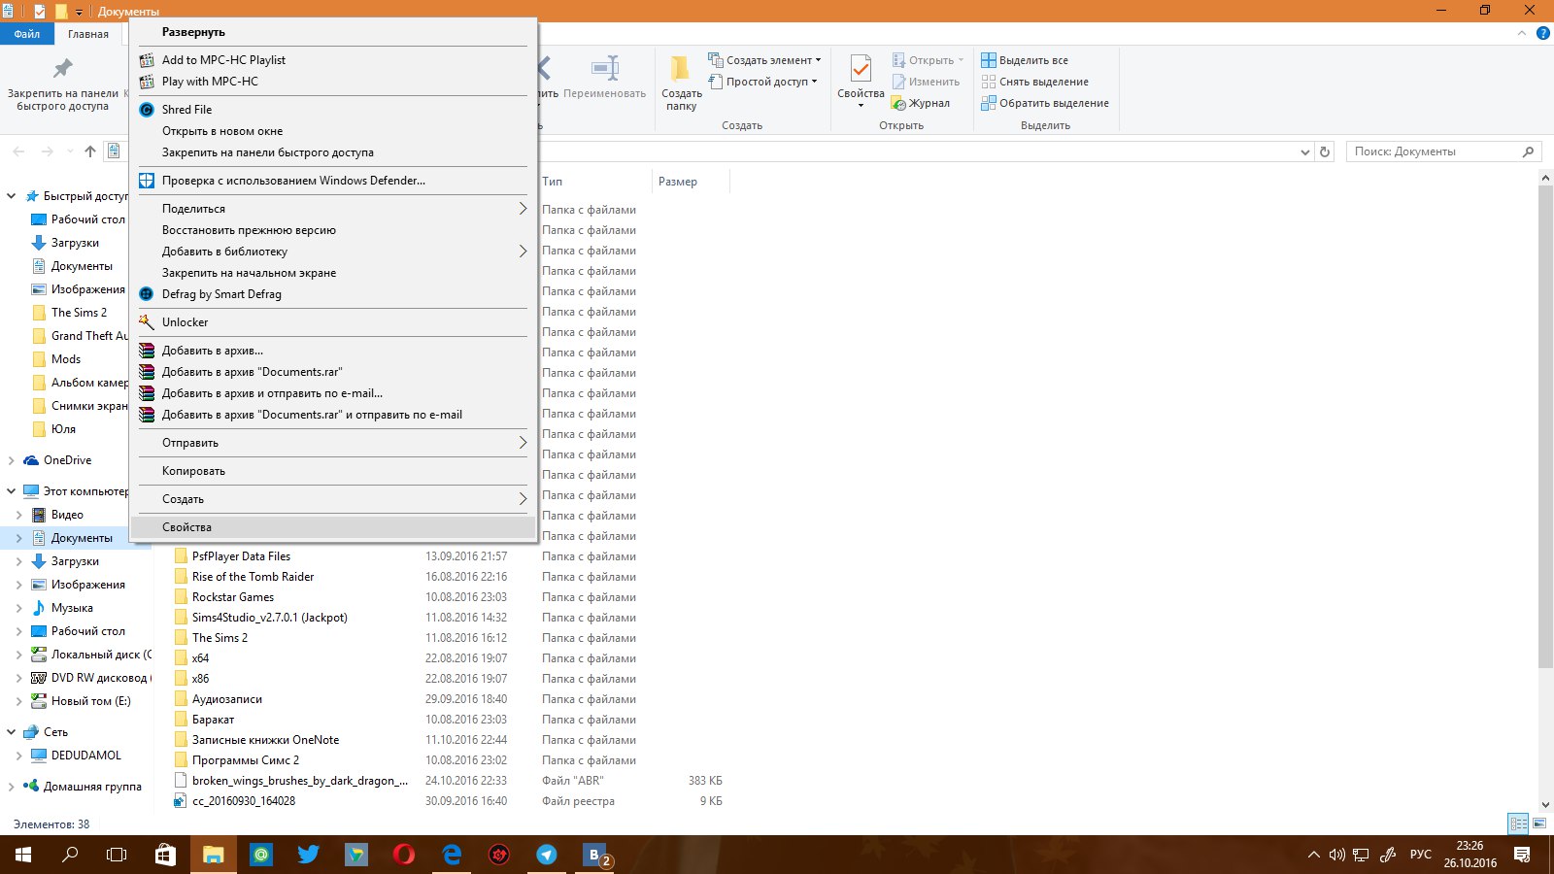Collapse the Этот компьютер tree node

[x=12, y=491]
